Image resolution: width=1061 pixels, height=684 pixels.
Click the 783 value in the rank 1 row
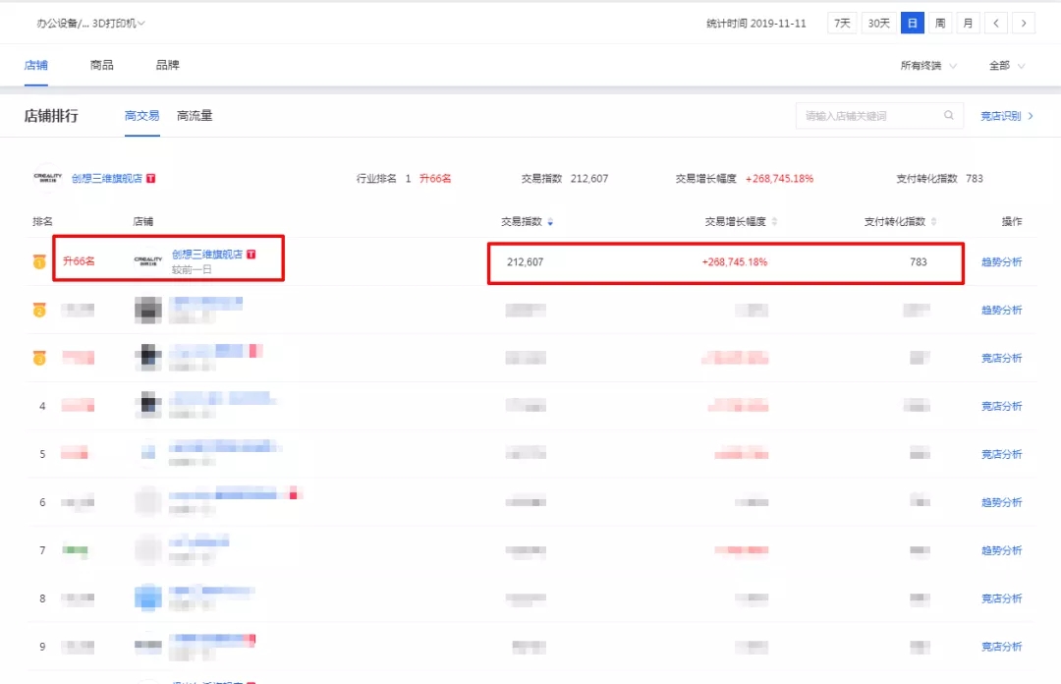click(919, 262)
